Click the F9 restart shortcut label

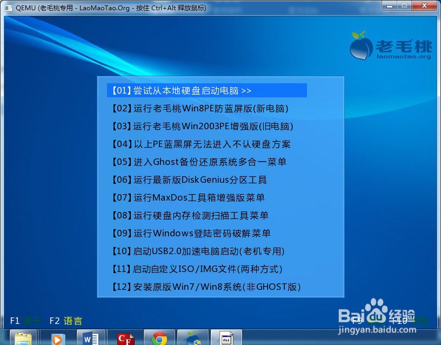[369, 321]
